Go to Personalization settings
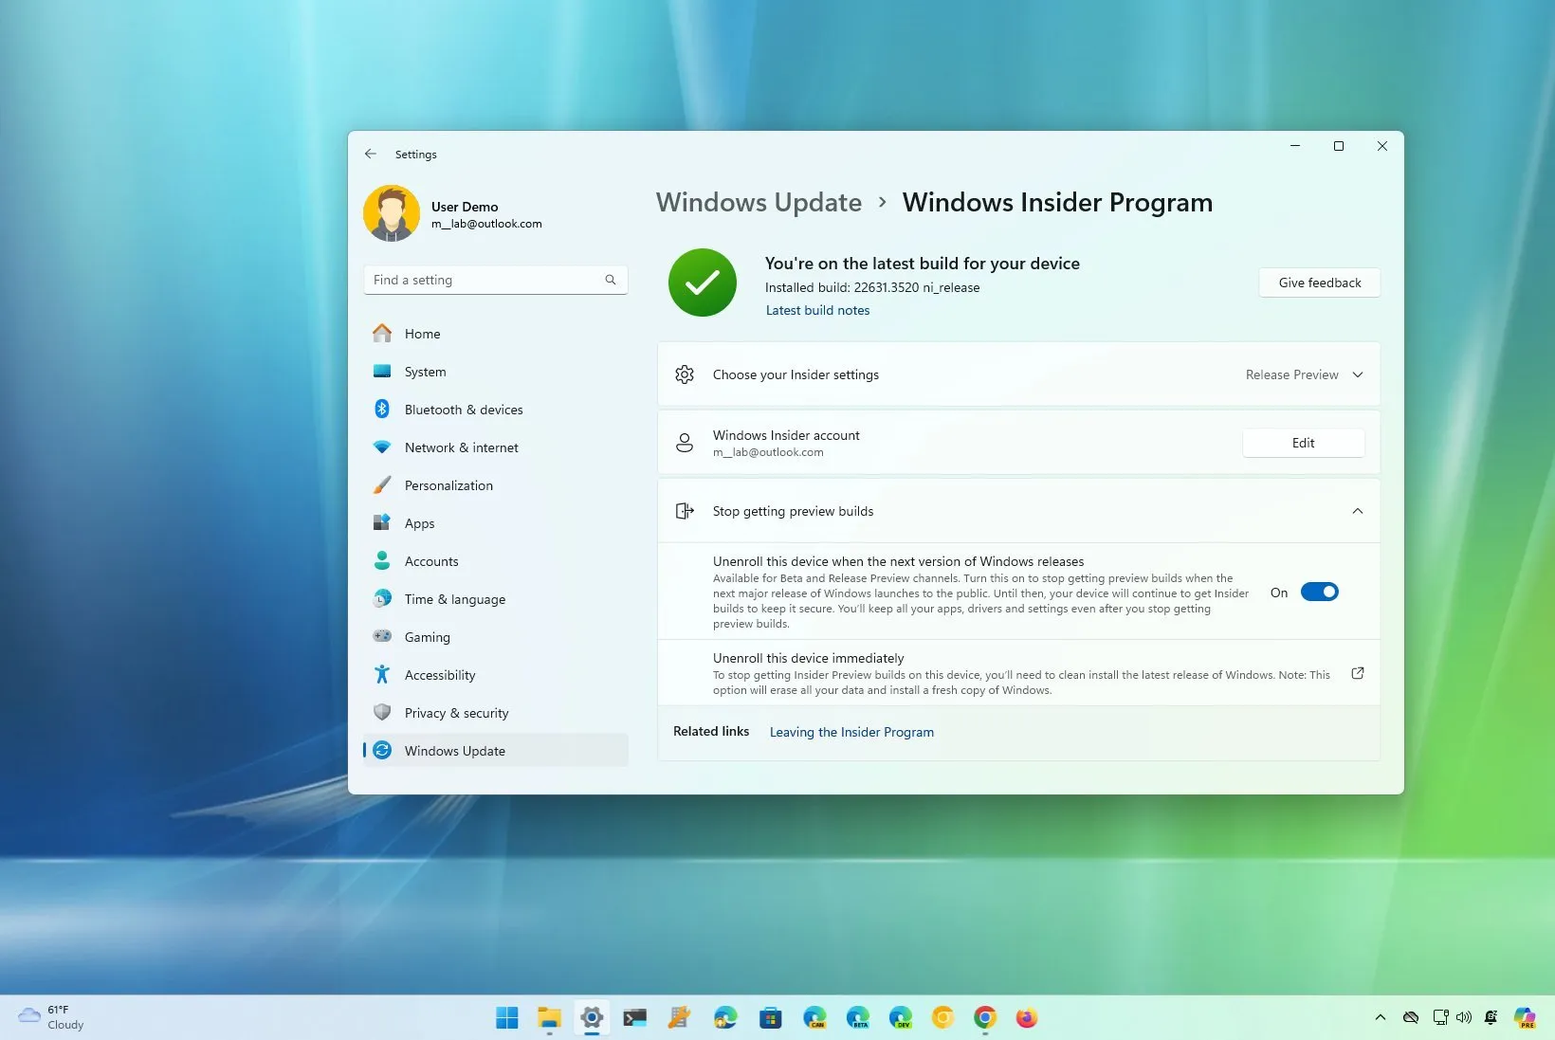The image size is (1555, 1040). click(x=495, y=485)
